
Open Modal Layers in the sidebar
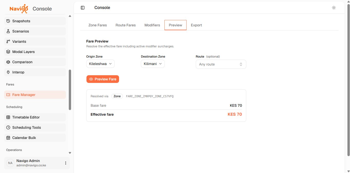[35, 52]
